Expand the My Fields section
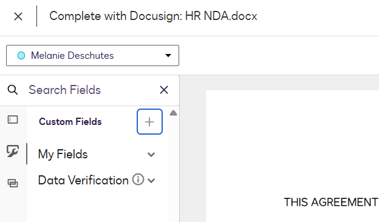The height and width of the screenshot is (222, 379). pos(151,155)
